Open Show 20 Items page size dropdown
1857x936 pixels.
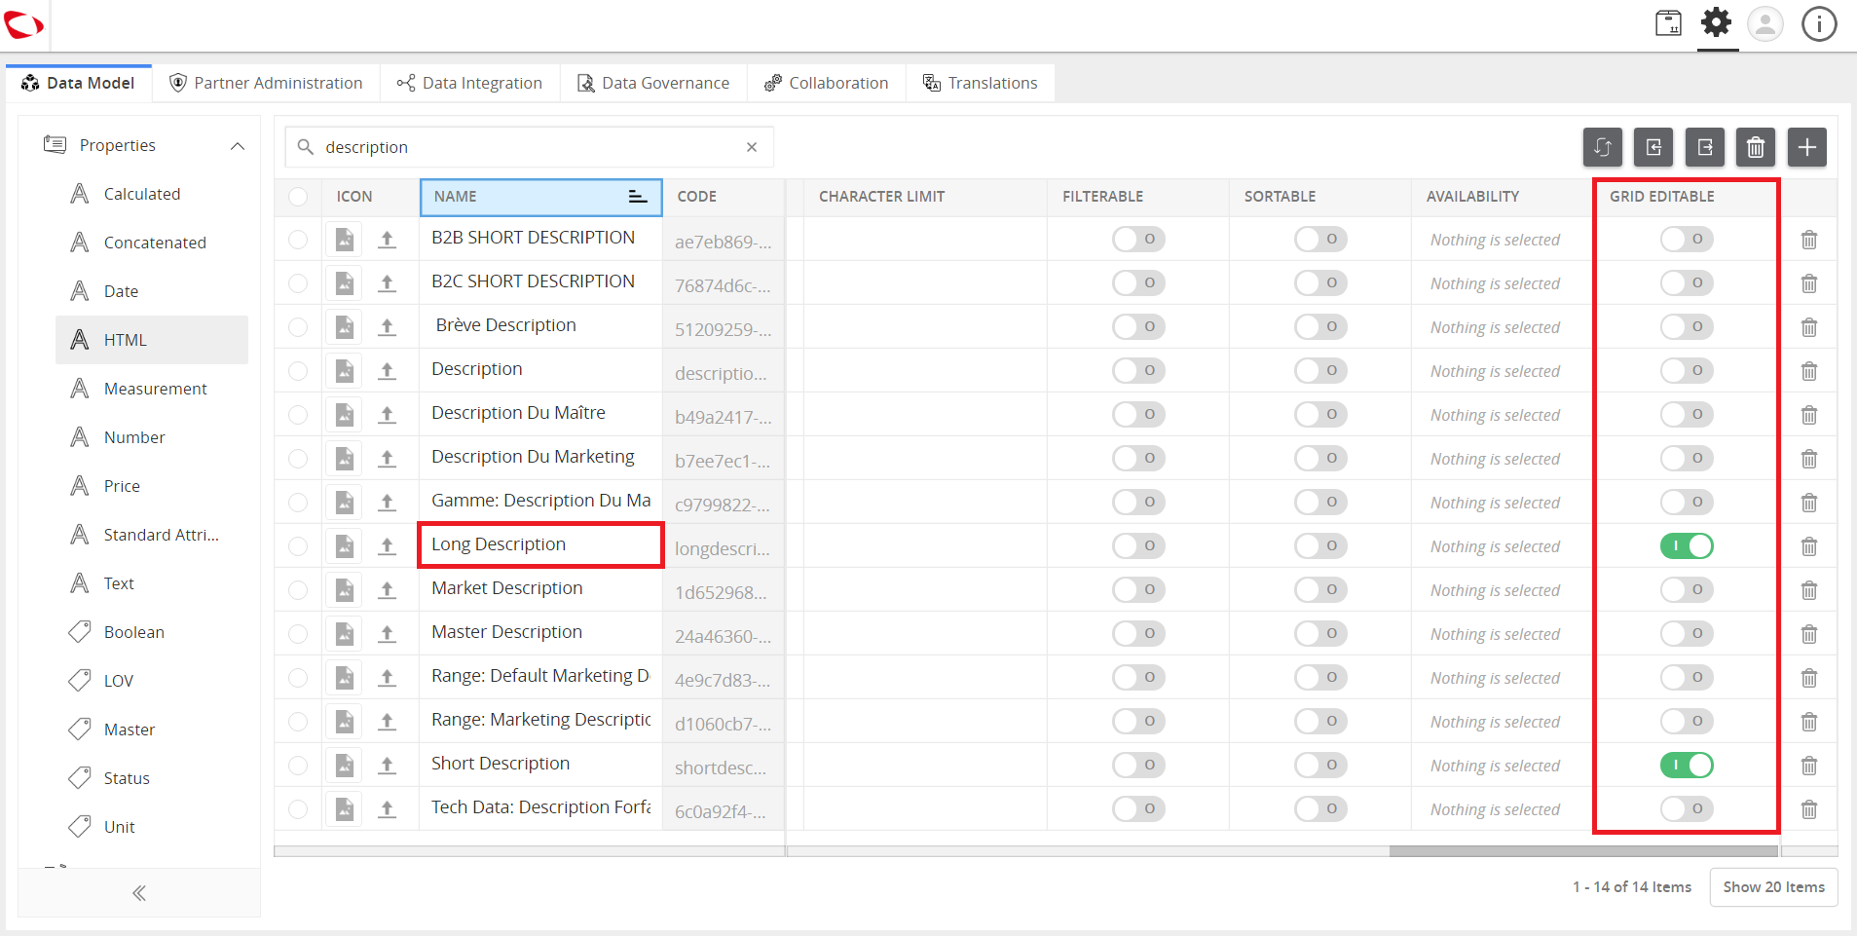tap(1773, 887)
